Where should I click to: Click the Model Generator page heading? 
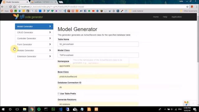(x=77, y=29)
